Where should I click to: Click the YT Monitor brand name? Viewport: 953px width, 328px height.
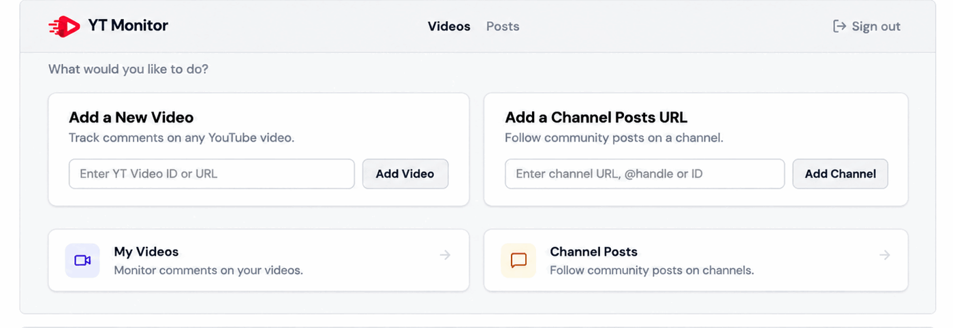coord(128,26)
